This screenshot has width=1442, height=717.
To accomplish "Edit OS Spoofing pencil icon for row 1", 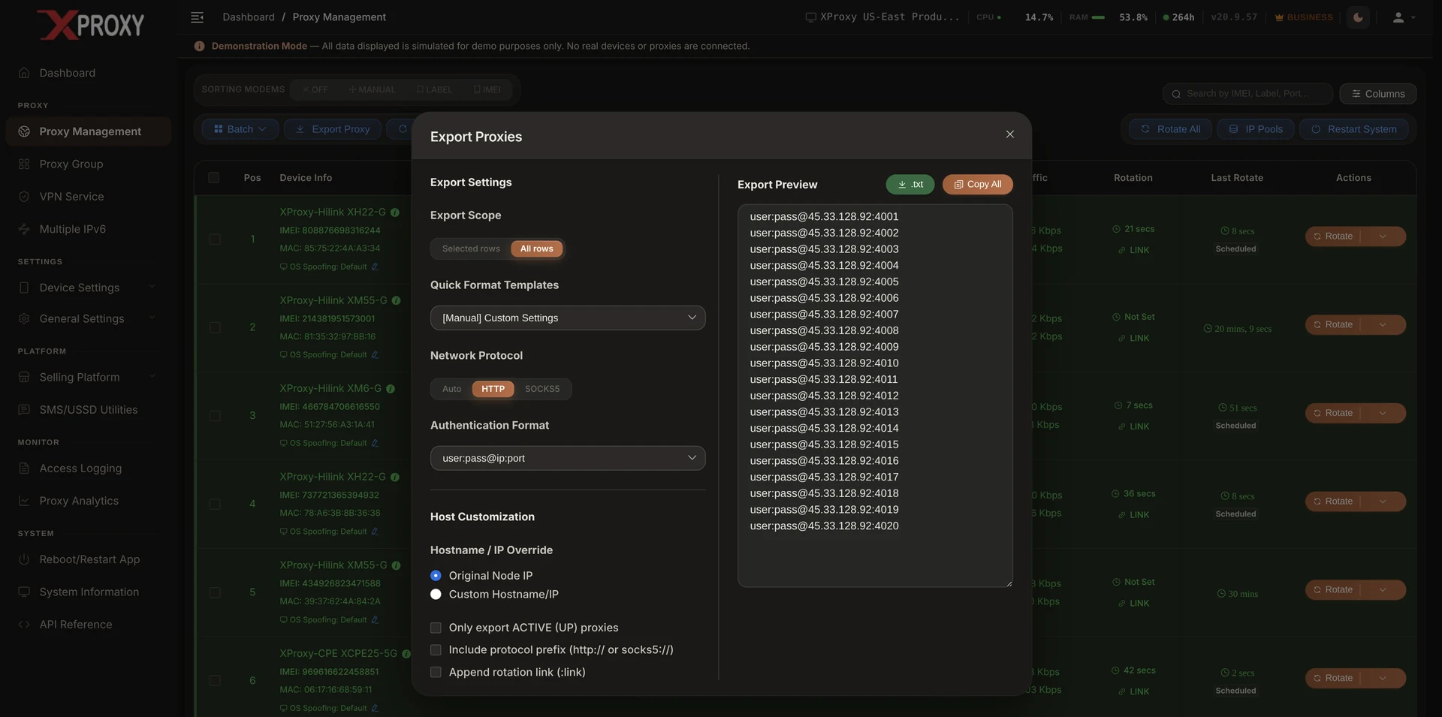I will 375,267.
